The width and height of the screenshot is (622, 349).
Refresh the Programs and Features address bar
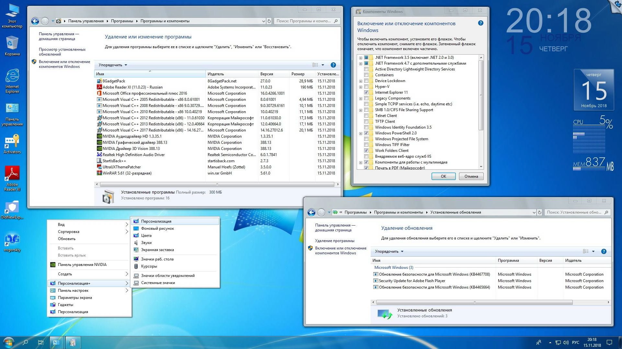pos(269,21)
